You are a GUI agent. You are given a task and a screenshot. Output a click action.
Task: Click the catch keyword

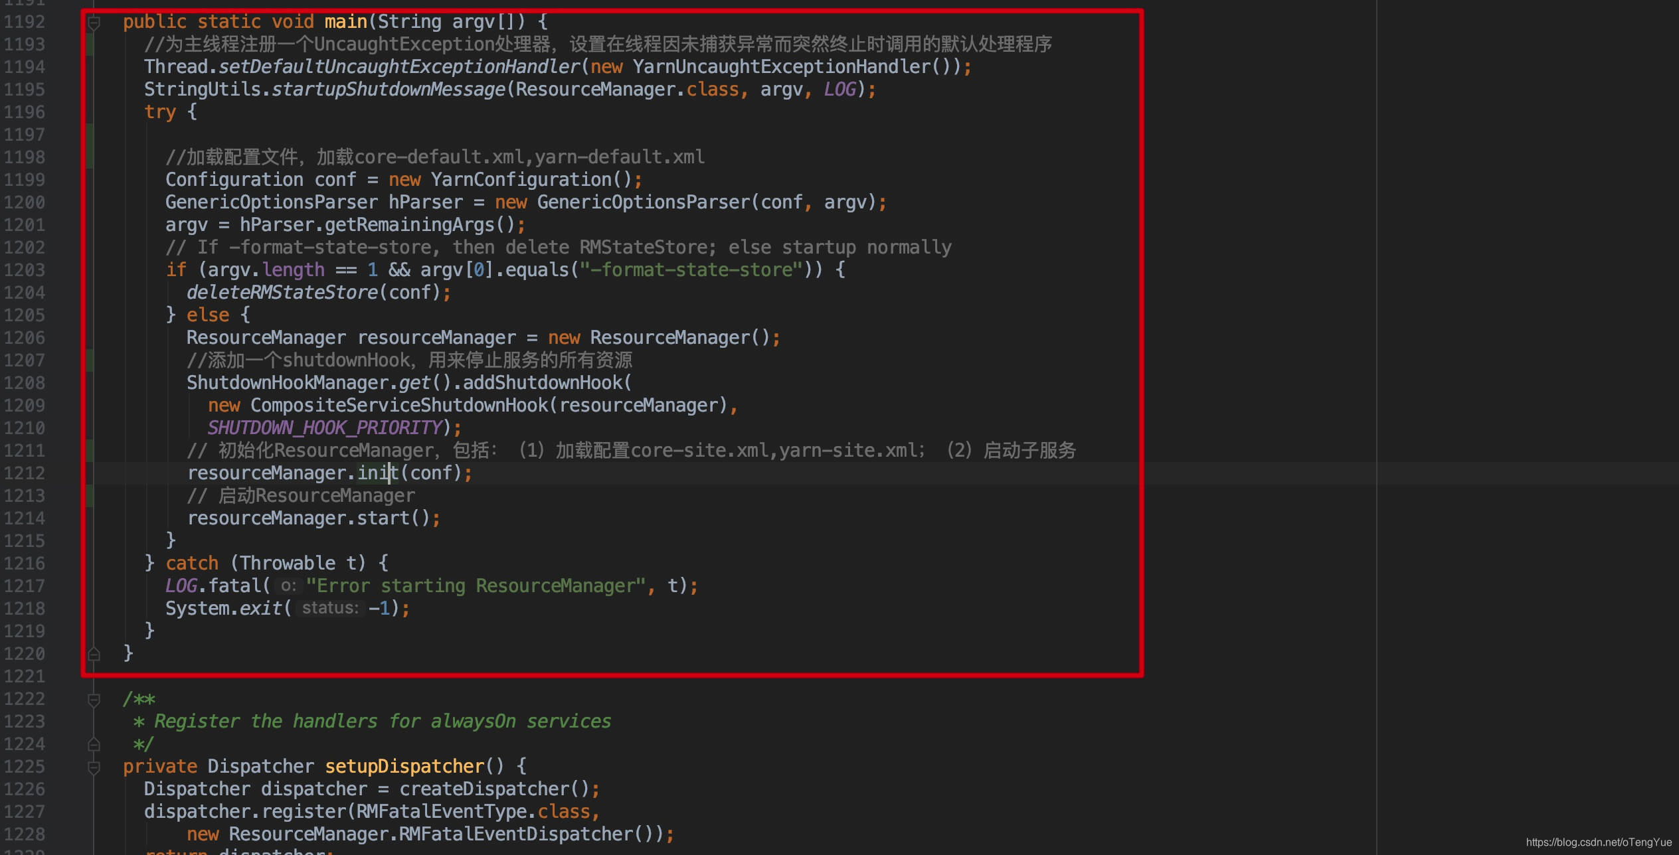pyautogui.click(x=192, y=564)
